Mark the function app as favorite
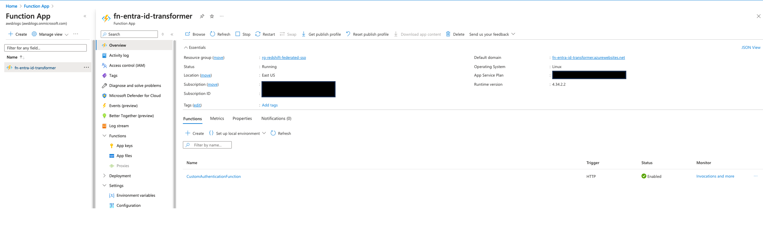 (x=212, y=16)
